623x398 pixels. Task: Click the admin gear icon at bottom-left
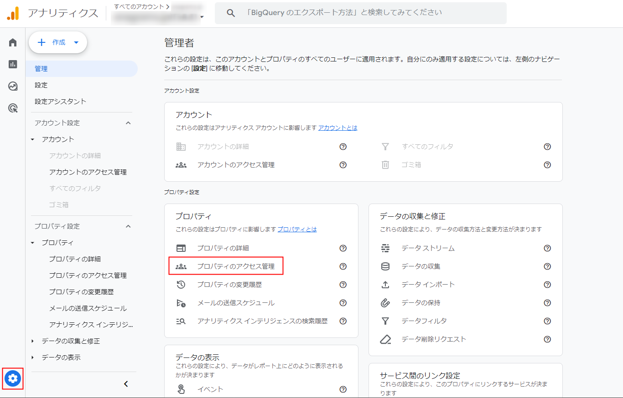pos(13,378)
